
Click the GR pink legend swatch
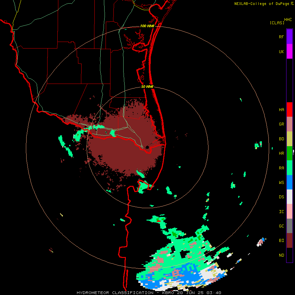click(289, 124)
